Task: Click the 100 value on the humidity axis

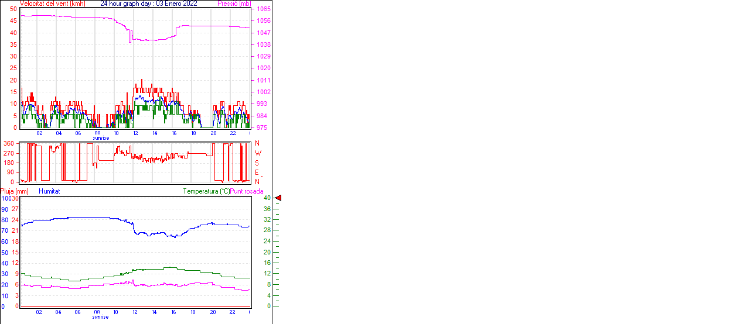Action: (5, 198)
